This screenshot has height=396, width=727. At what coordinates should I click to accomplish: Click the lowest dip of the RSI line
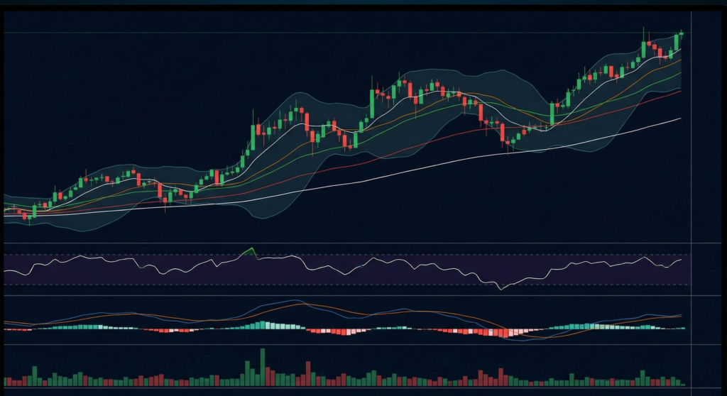coord(501,288)
